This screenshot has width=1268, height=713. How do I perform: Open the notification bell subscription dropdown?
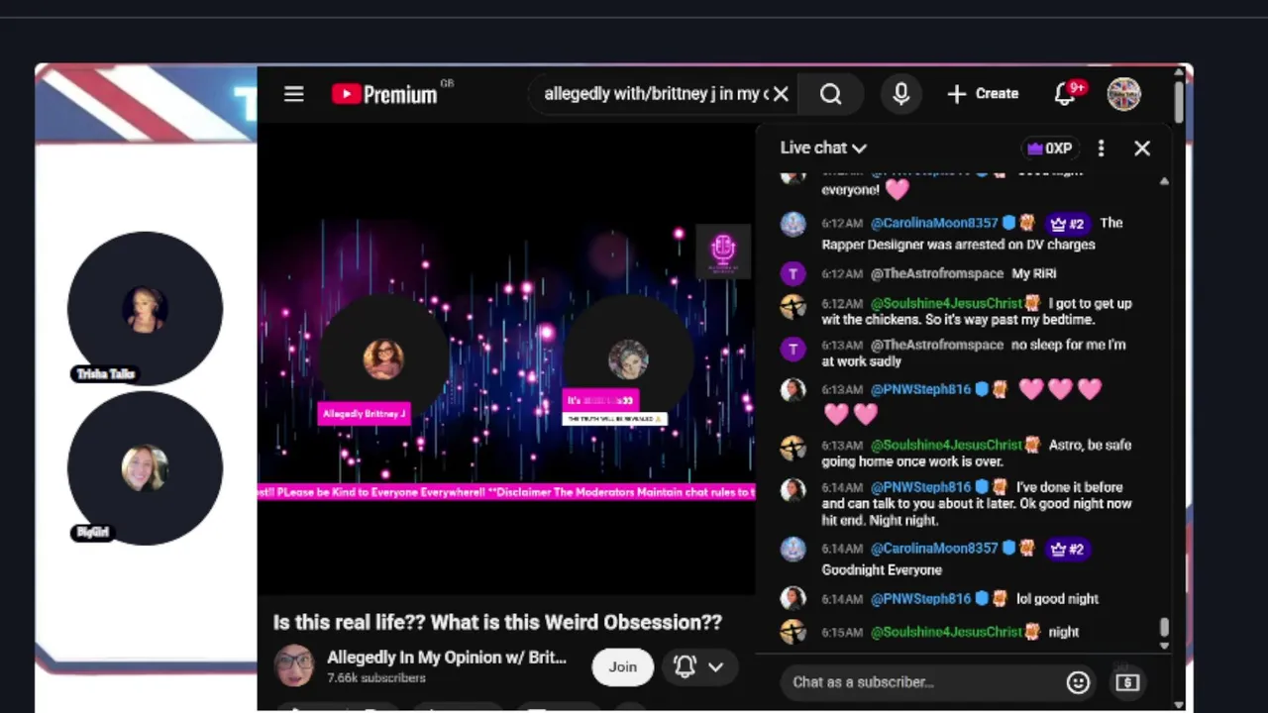pos(698,666)
